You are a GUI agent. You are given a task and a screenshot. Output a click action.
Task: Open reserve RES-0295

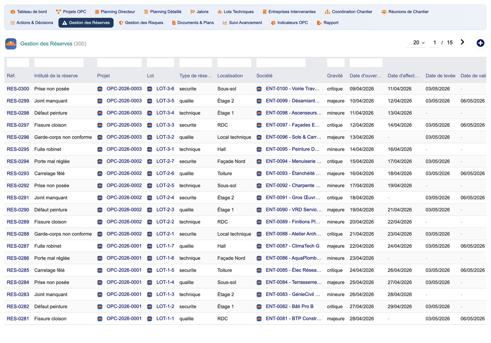[x=18, y=149]
